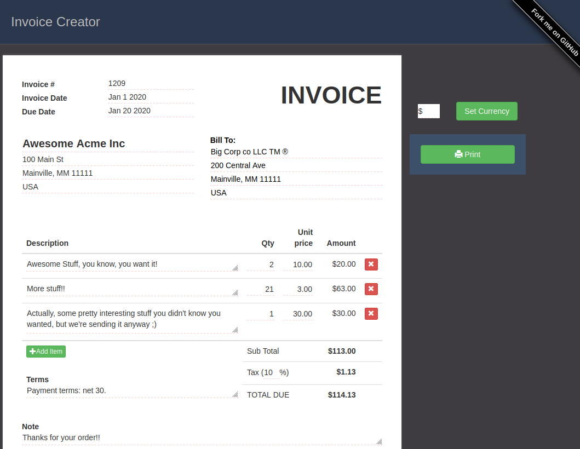
Task: Edit Bill To city Mainville, MM 11111
Action: (296, 179)
